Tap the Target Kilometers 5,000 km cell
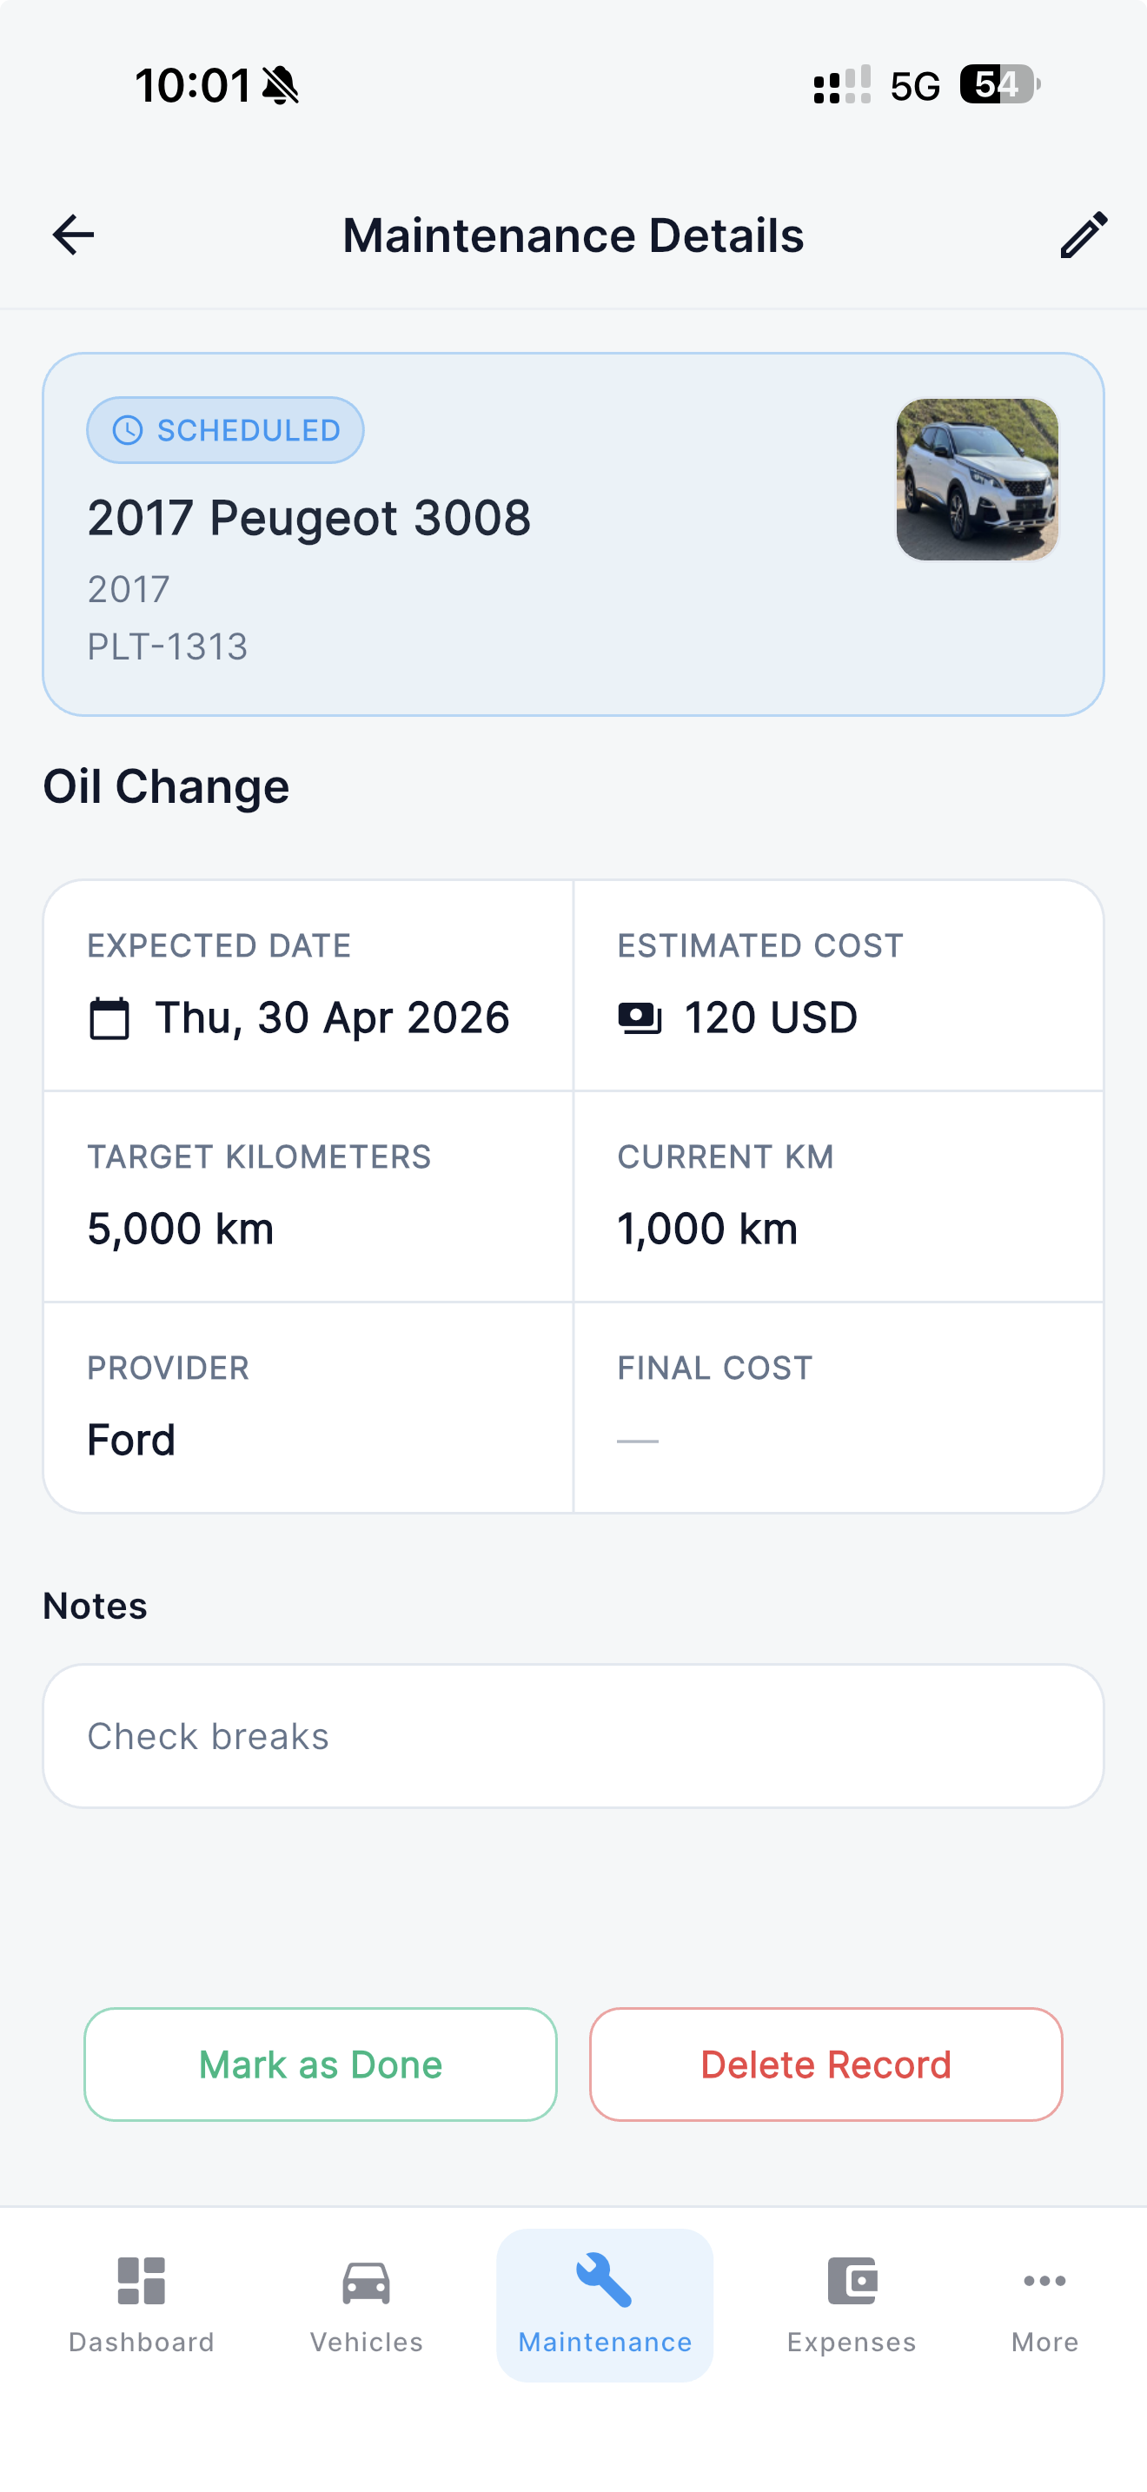The height and width of the screenshot is (2492, 1147). (308, 1197)
